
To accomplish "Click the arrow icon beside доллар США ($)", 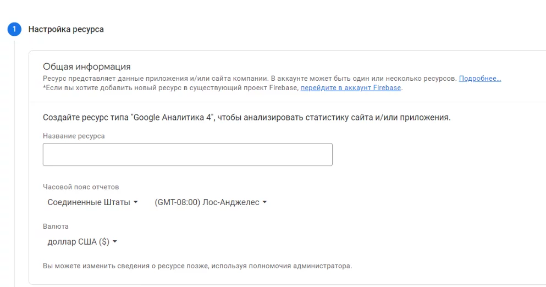I will click(114, 241).
